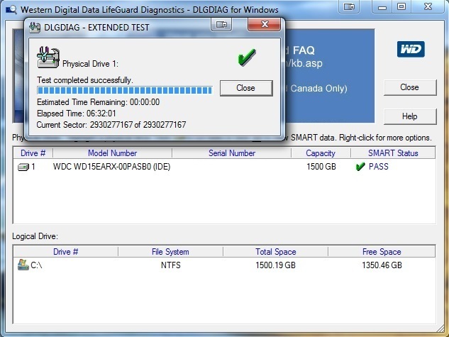Screen dimensions: 449x337
Task: Click the NTFS file system cell
Action: pyautogui.click(x=171, y=265)
